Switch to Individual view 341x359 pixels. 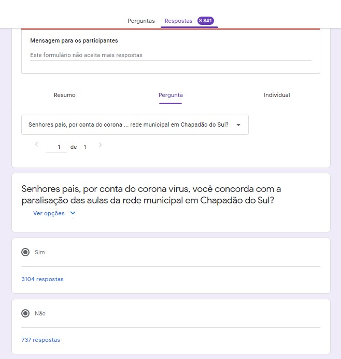tap(277, 95)
